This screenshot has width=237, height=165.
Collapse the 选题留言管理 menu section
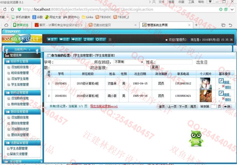pyautogui.click(x=23, y=143)
